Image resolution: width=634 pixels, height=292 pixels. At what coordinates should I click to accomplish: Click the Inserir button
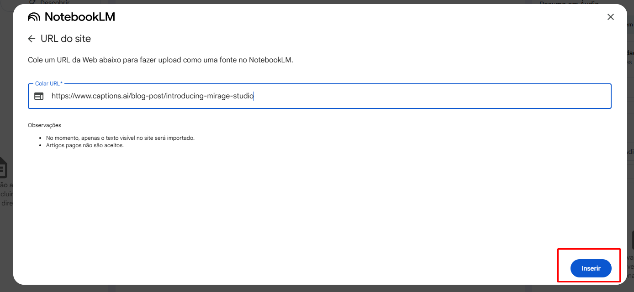591,268
